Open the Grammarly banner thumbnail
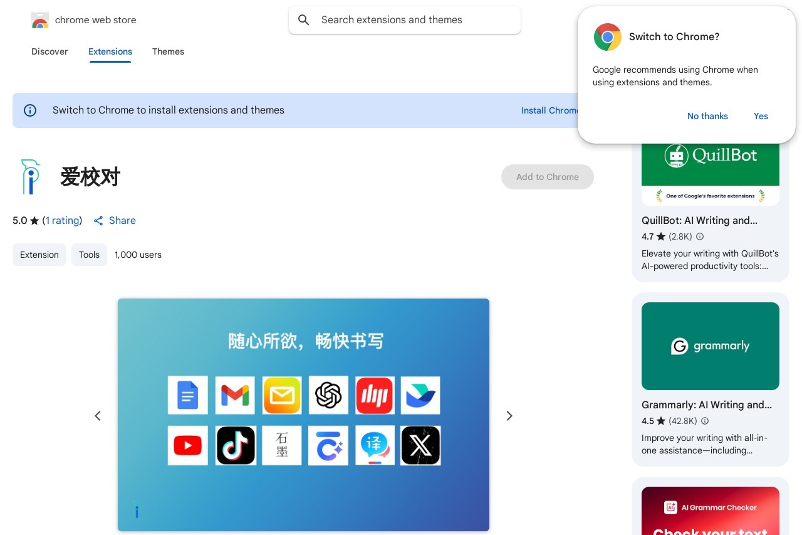 pyautogui.click(x=711, y=346)
